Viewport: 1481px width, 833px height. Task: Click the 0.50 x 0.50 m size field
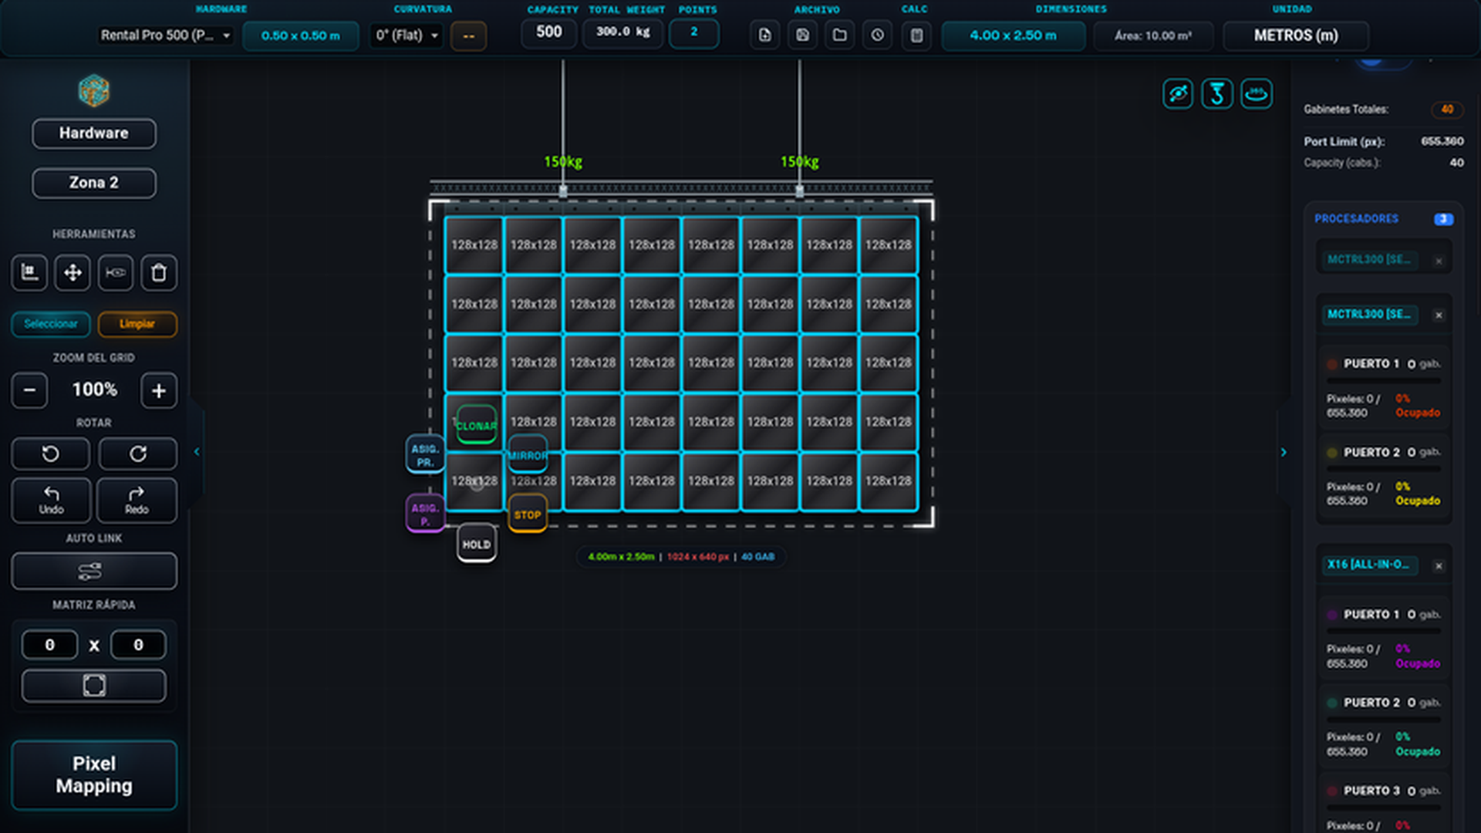301,35
